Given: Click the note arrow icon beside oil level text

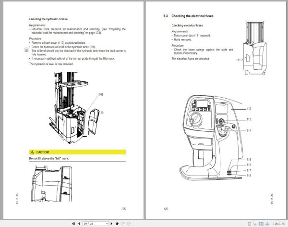Looking at the screenshot, I should [x=26, y=50].
